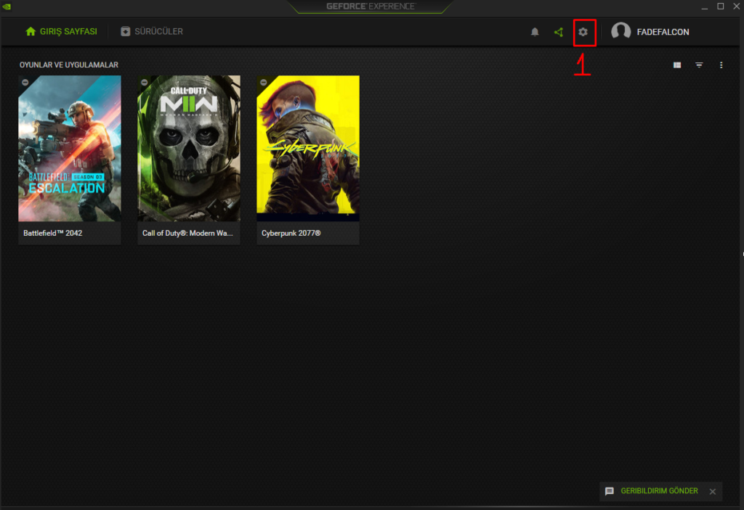Click the NVIDIA logo in title bar
This screenshot has height=510, width=744.
(7, 6)
